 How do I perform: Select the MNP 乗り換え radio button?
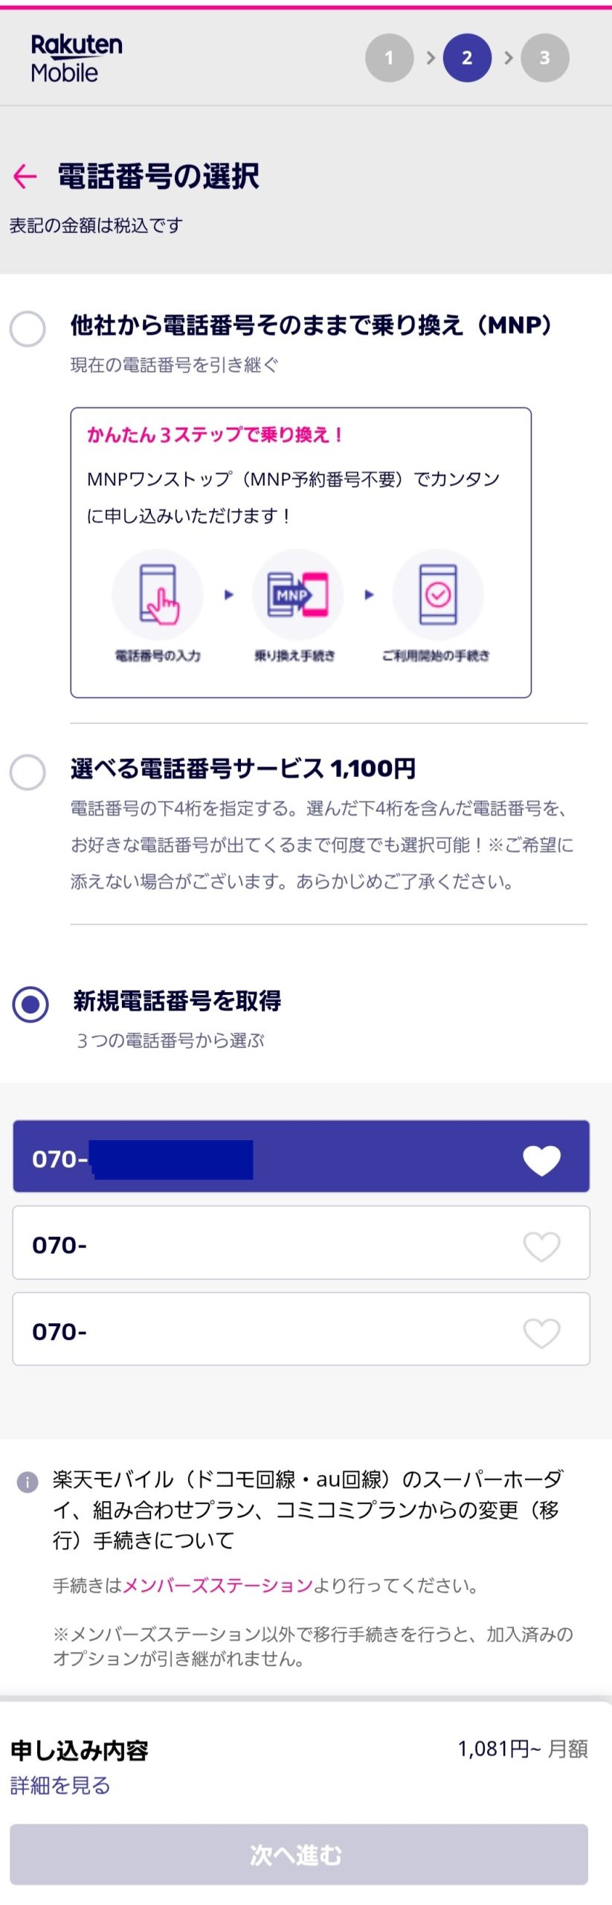click(28, 328)
